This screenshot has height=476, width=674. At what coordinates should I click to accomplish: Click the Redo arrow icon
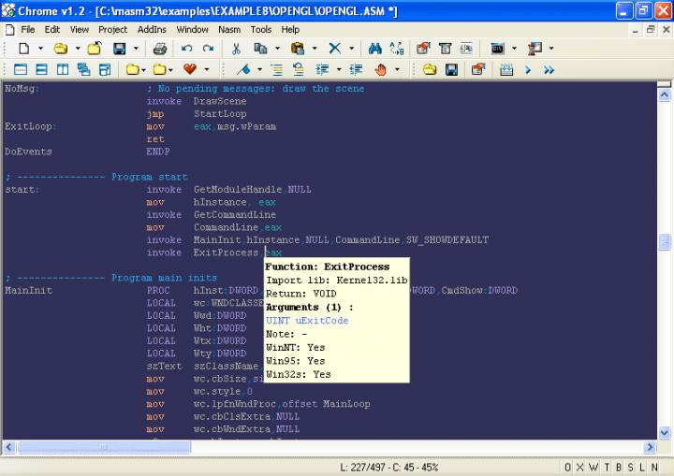[207, 48]
